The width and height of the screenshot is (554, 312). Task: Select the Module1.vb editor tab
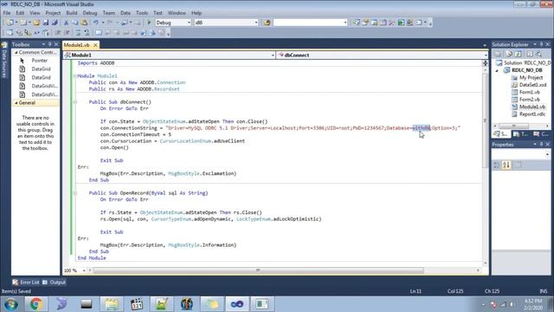coord(77,45)
